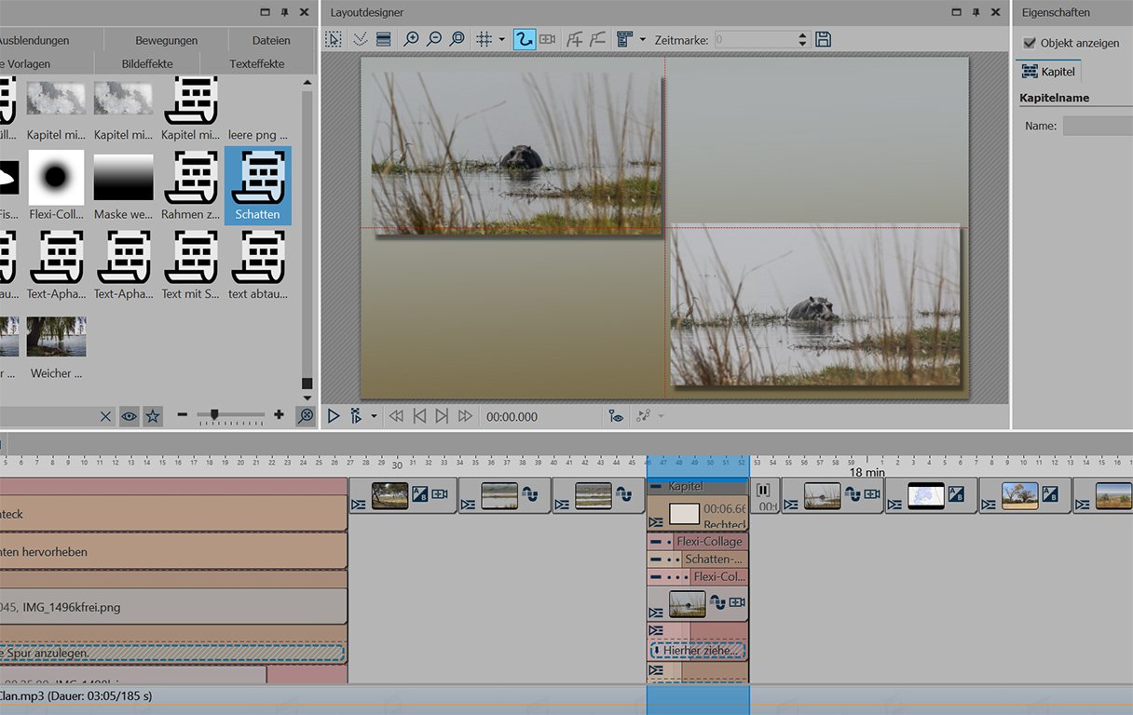The height and width of the screenshot is (715, 1133).
Task: Click the zoom in magnifier icon
Action: (x=411, y=39)
